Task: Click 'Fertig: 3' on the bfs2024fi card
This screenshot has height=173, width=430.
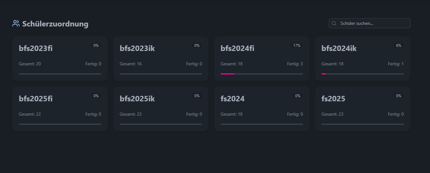Action: (295, 64)
